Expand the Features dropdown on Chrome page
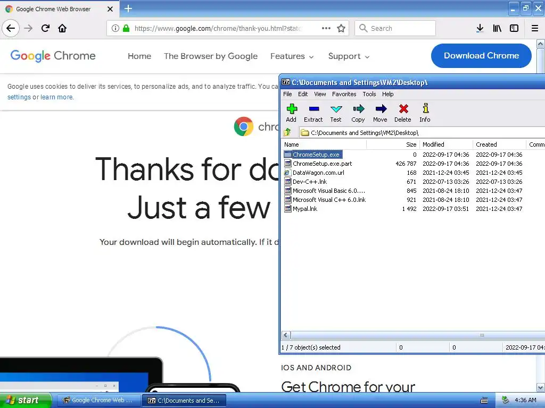545x408 pixels. pyautogui.click(x=292, y=56)
